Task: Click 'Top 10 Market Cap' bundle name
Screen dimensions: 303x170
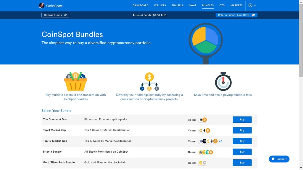Action: coord(55,141)
